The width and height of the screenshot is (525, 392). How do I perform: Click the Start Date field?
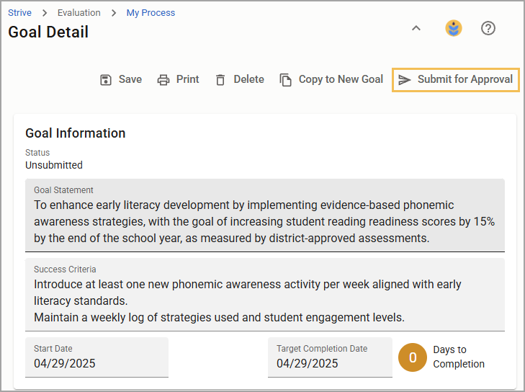[97, 357]
